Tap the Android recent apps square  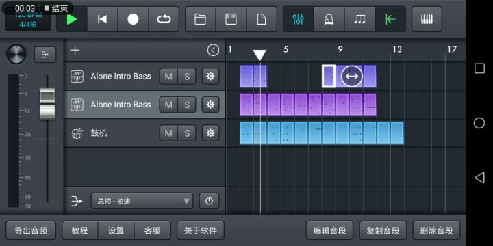coord(479,68)
